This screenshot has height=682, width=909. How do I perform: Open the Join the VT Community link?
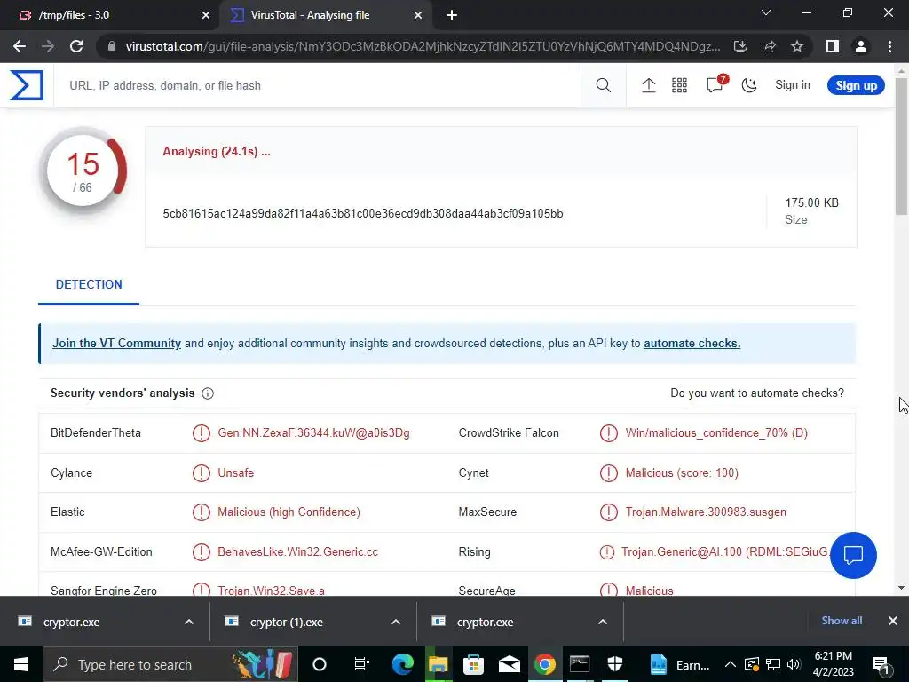tap(116, 344)
